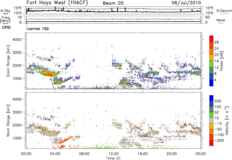Click the '4' power scale value
The width and height of the screenshot is (232, 160).
coord(215,80)
